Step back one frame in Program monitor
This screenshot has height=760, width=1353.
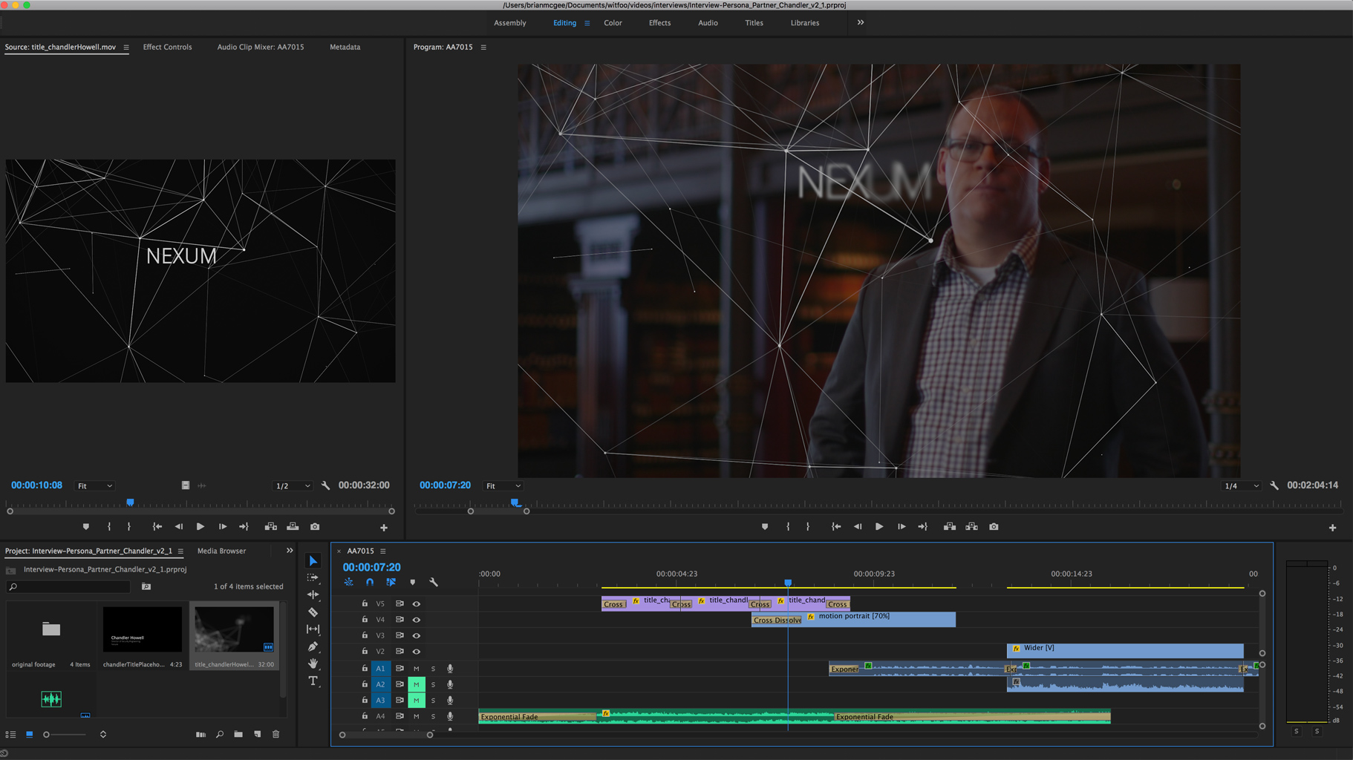click(x=858, y=527)
